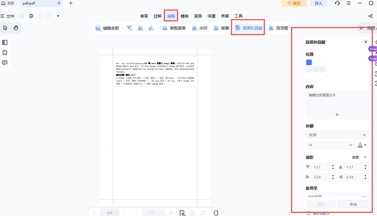This screenshot has height=216, width=377.
Task: Open the page thumbnails sidebar panel
Action: coord(5,43)
